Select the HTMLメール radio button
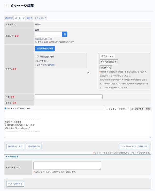Viewport: 155px width, 191px height. click(x=18, y=108)
